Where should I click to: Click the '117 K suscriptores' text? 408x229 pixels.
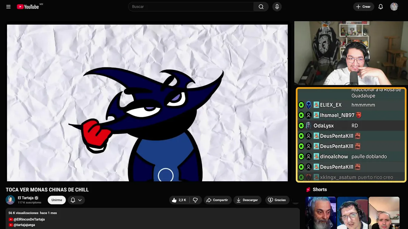tap(30, 203)
